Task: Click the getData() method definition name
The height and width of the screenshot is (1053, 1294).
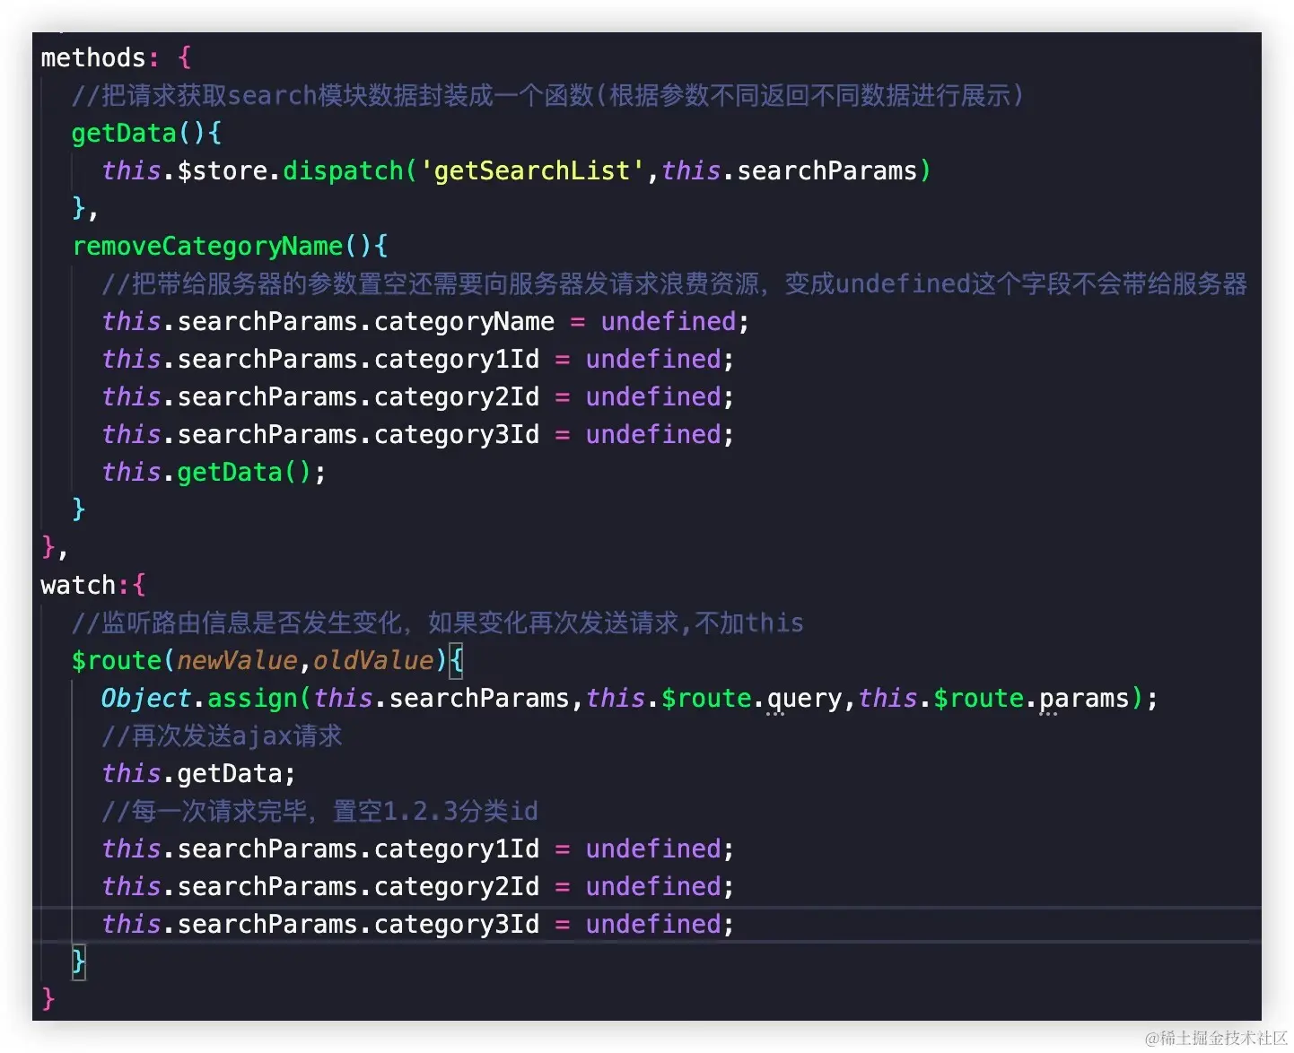Action: point(124,134)
